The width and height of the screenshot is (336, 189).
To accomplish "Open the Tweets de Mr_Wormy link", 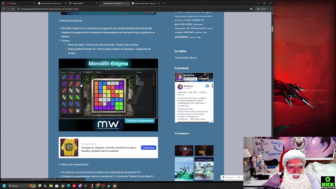I will click(x=186, y=58).
